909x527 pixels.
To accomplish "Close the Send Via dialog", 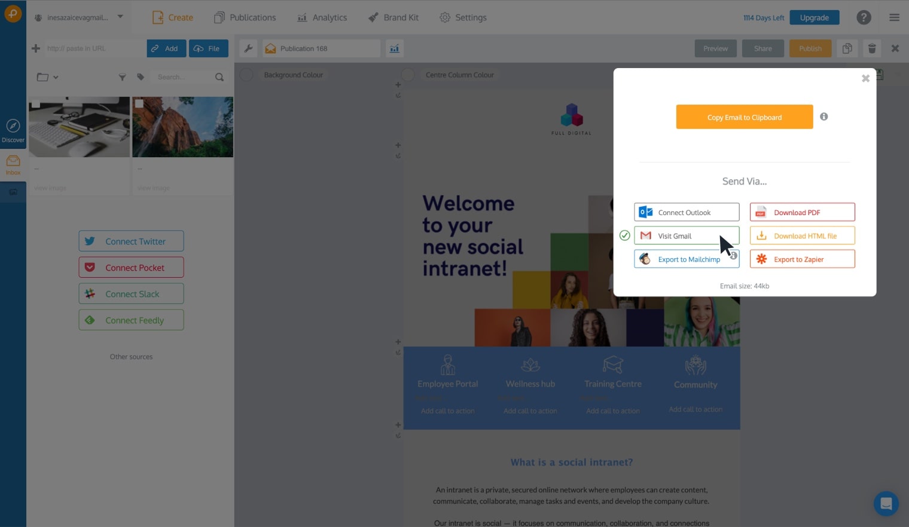I will pyautogui.click(x=865, y=78).
